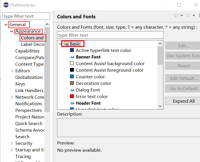Click the fonts list scrollbar thumb
Screen dimensions: 200x162
160,56
